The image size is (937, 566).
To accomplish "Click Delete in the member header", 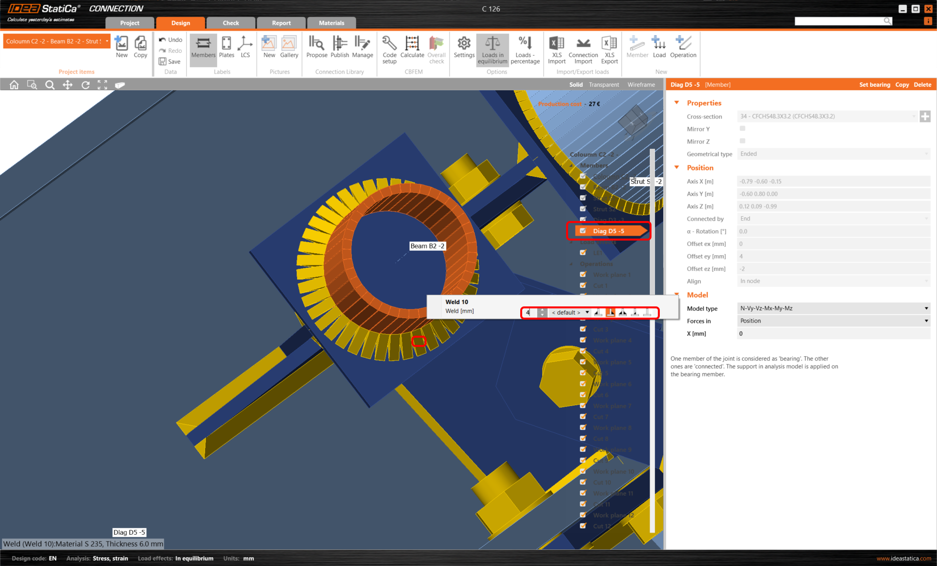I will pyautogui.click(x=922, y=85).
